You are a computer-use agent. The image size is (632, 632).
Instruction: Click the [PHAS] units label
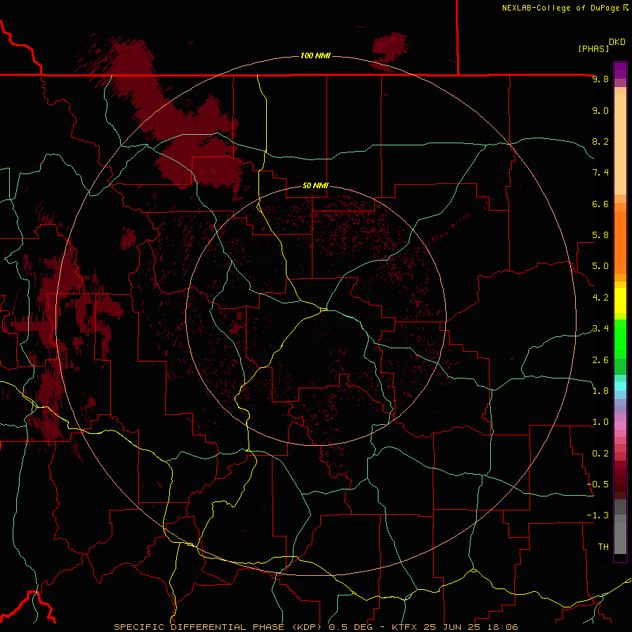593,48
